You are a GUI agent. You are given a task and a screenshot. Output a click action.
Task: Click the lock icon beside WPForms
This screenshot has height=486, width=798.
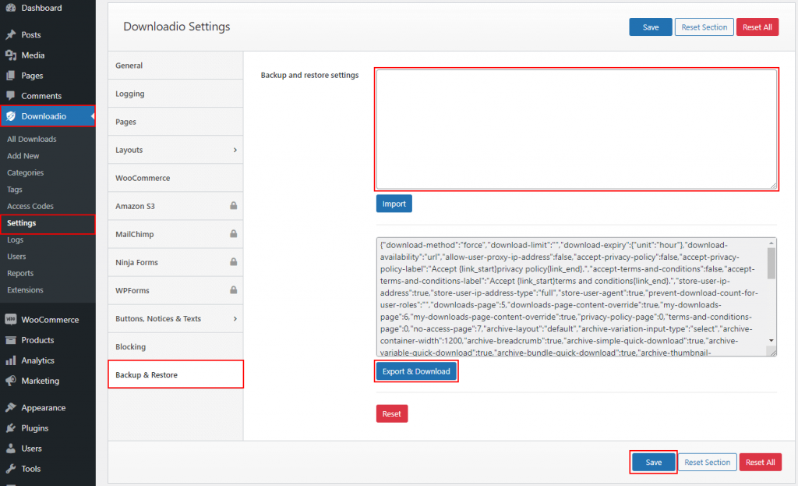[x=234, y=289]
